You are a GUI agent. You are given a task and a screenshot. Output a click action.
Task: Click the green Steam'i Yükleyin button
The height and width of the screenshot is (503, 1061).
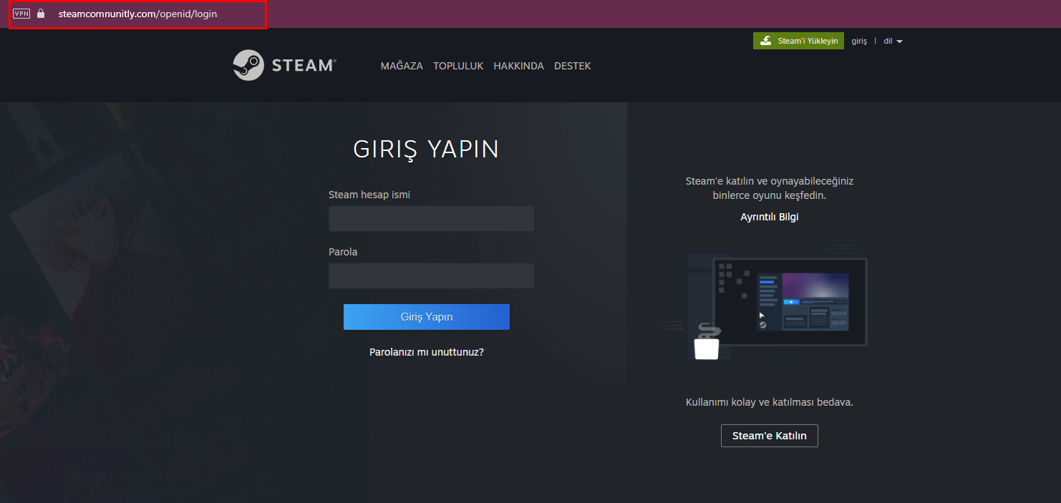pyautogui.click(x=799, y=41)
